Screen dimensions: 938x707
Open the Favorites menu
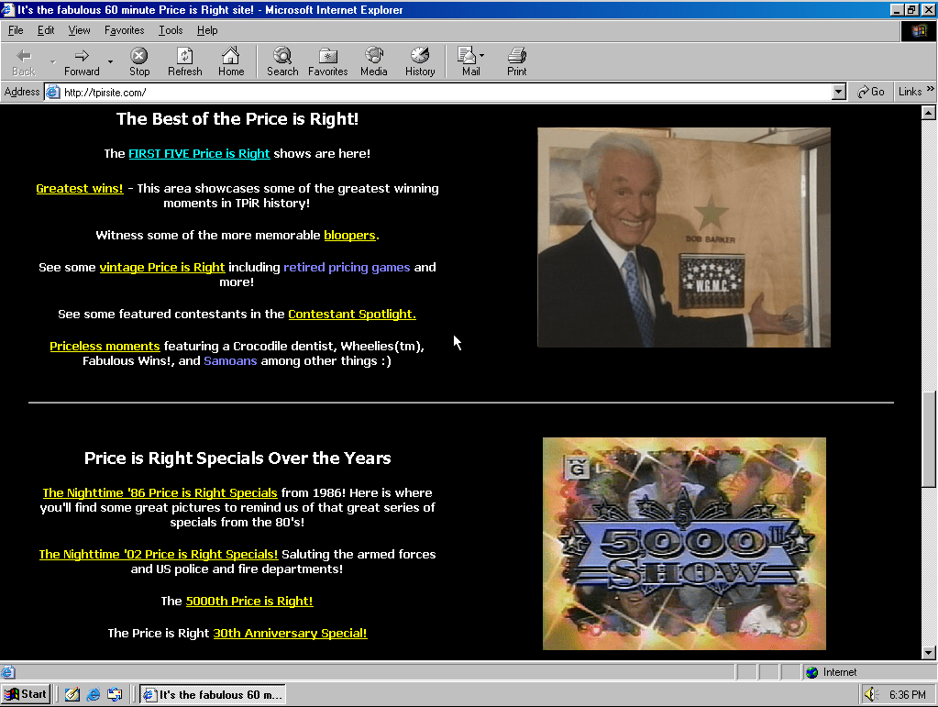tap(124, 29)
